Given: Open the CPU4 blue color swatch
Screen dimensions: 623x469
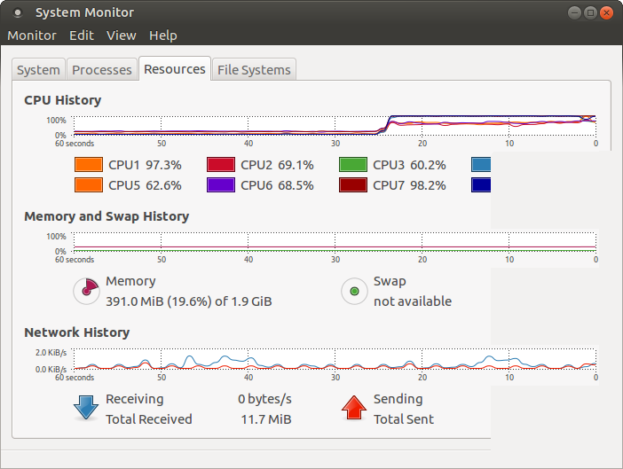Looking at the screenshot, I should (x=481, y=164).
